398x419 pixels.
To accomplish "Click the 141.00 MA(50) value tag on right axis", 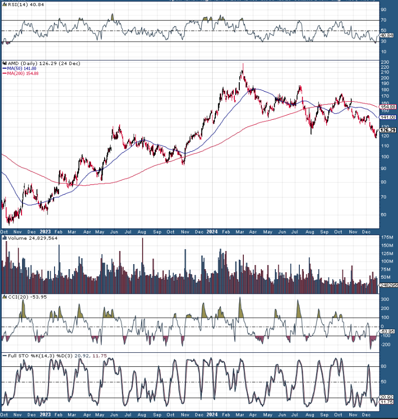I will (388, 117).
